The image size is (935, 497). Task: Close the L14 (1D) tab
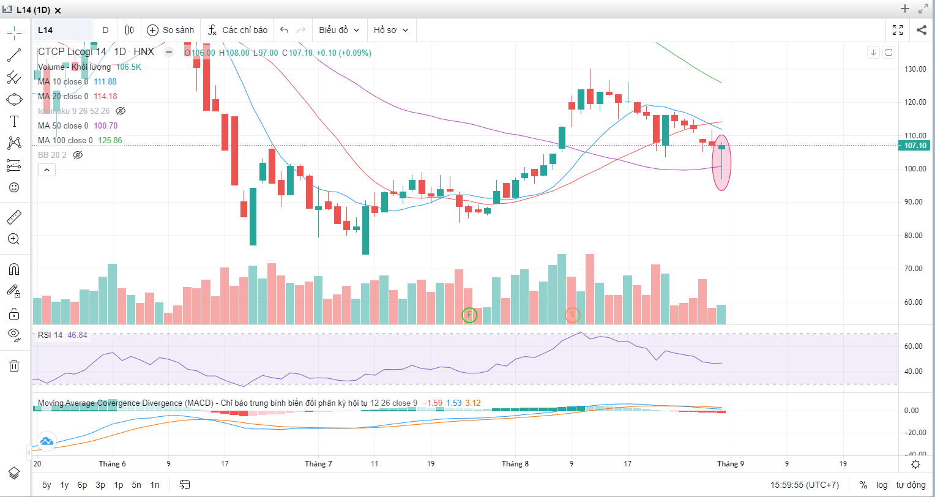(x=58, y=11)
